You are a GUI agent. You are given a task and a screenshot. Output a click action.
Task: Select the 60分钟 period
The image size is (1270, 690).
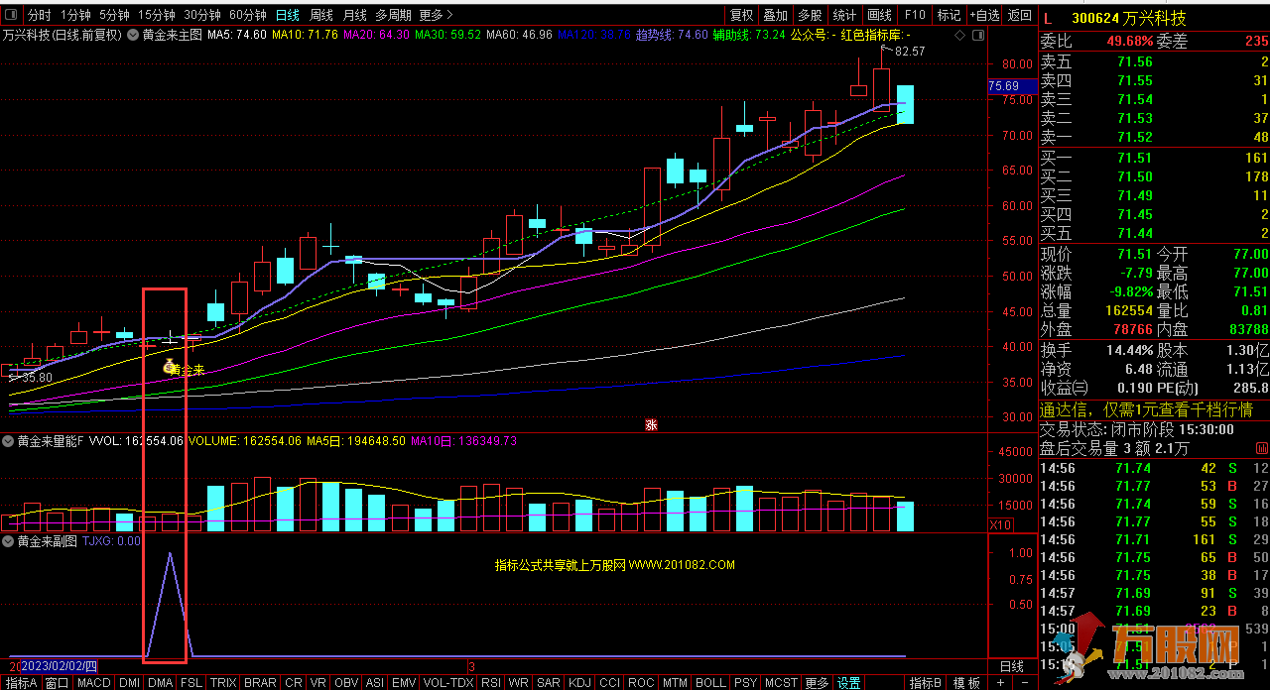click(x=248, y=15)
